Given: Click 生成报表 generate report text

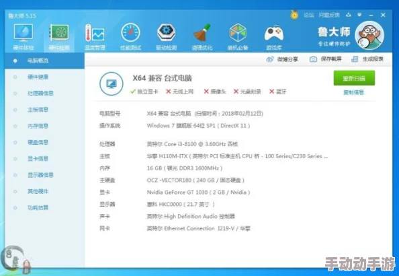Looking at the screenshot, I should point(373,59).
